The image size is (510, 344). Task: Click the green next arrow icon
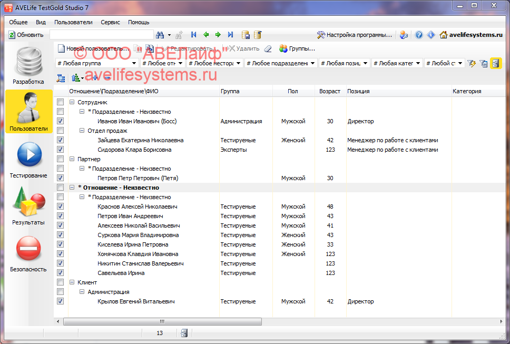[218, 35]
